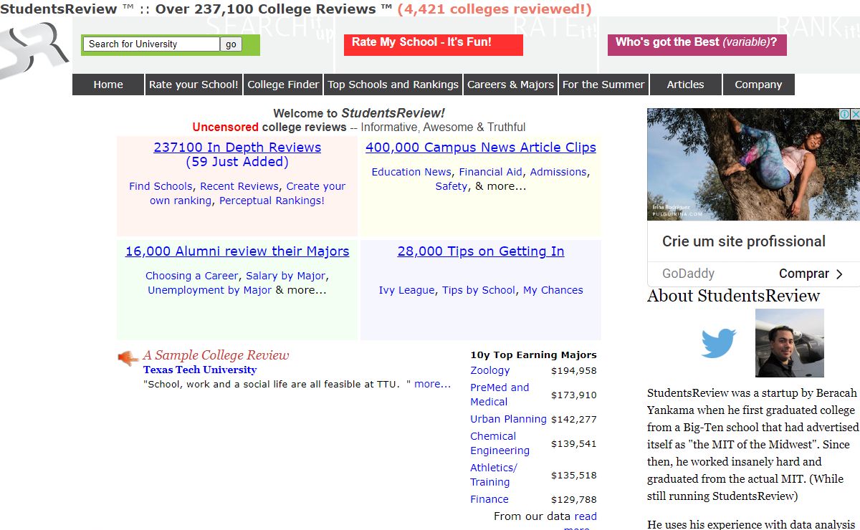Viewport: 860px width, 530px height.
Task: Click the Comprar button in ad
Action: (811, 274)
